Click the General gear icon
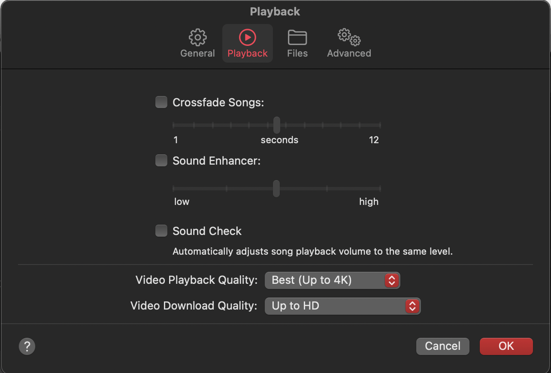The height and width of the screenshot is (373, 551). (x=197, y=38)
